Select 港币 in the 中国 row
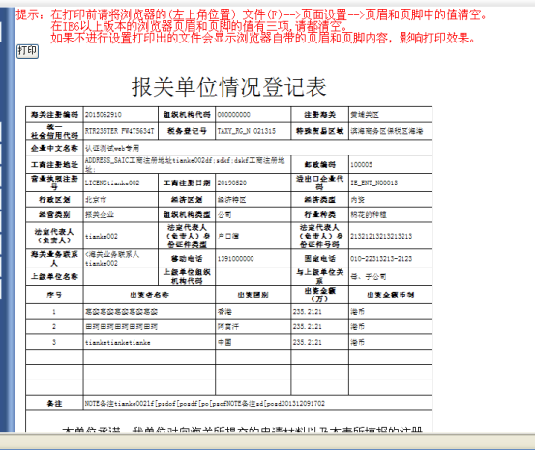Image resolution: width=536 pixels, height=450 pixels. [x=357, y=342]
